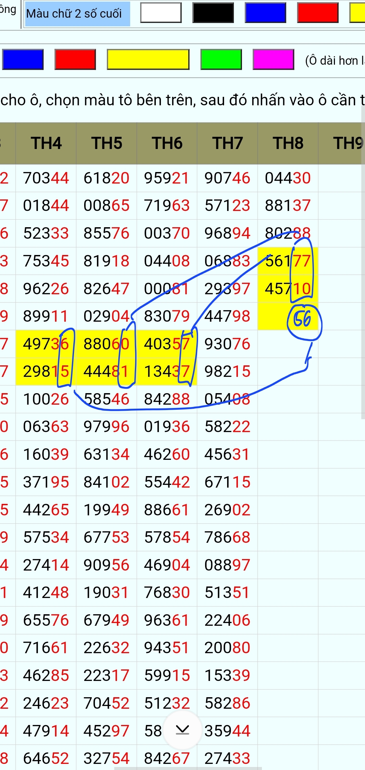The image size is (365, 770).
Task: Pick blue swatch next to the black swatch
Action: click(x=265, y=13)
